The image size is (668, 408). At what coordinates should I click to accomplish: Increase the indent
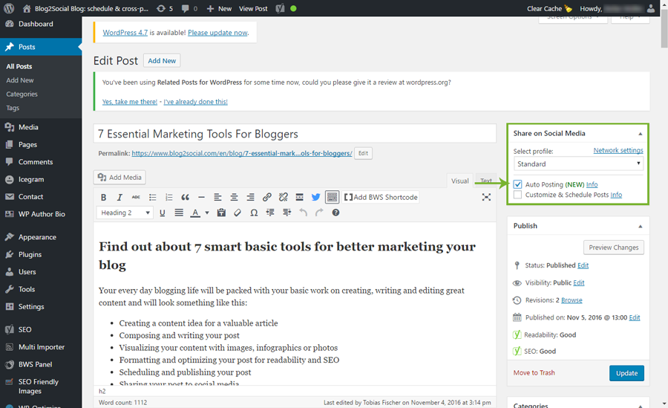[x=286, y=213]
